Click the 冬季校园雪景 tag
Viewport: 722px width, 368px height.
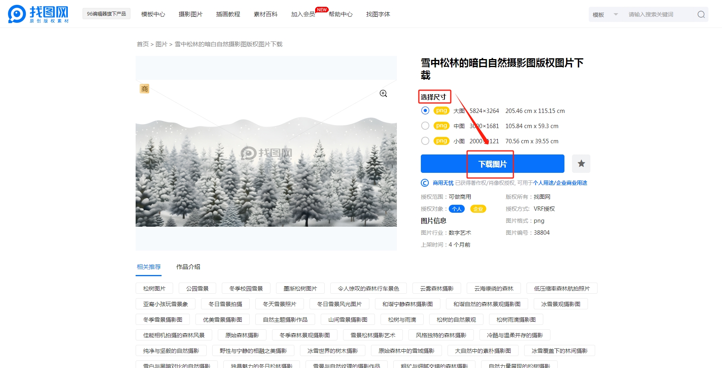246,288
